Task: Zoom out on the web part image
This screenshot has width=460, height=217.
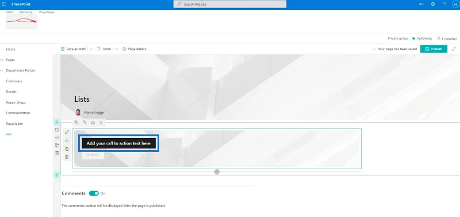Action: [85, 123]
